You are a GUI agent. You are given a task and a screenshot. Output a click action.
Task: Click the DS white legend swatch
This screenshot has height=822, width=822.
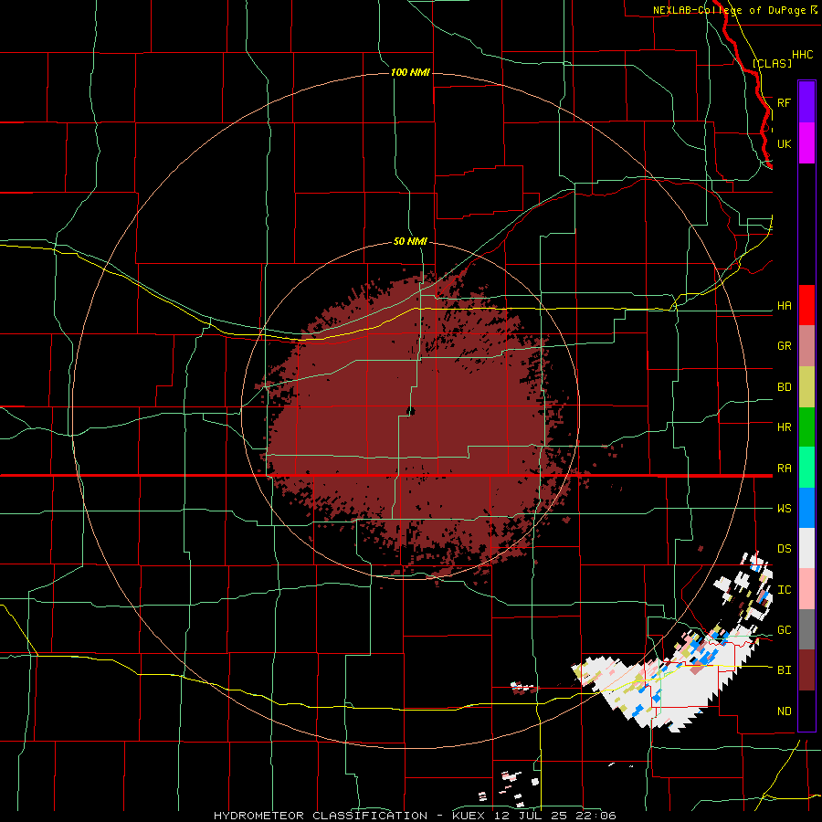[806, 548]
